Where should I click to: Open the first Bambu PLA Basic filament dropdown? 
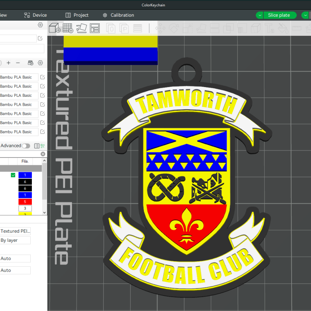[x=19, y=77]
